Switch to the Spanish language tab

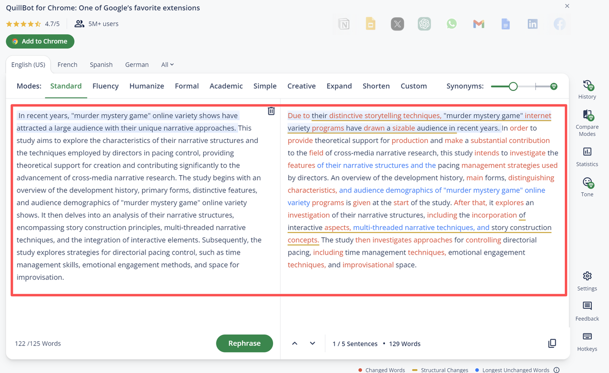click(x=101, y=65)
